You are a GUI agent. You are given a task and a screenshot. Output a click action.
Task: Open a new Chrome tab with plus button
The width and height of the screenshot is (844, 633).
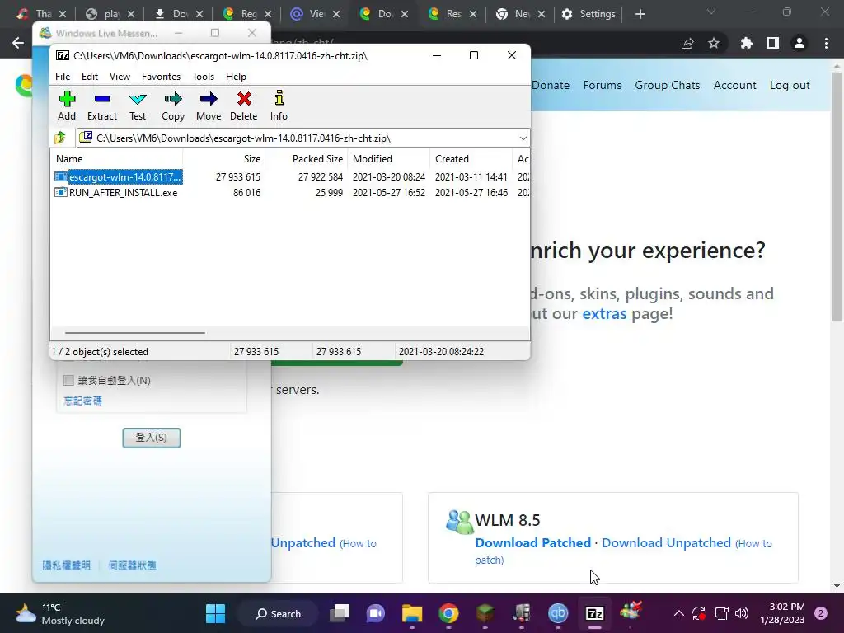coord(640,14)
